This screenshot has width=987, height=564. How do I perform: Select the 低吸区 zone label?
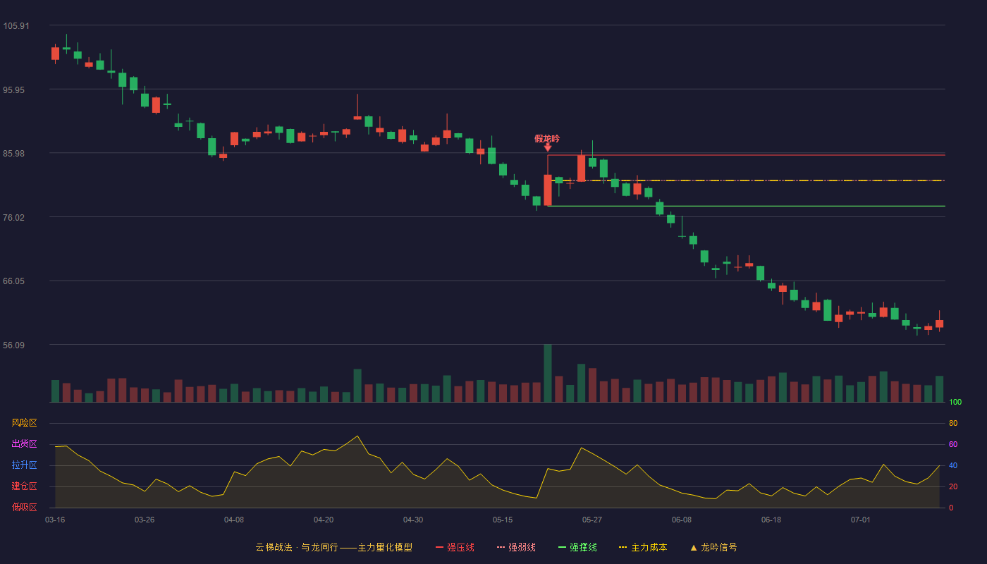[x=24, y=507]
